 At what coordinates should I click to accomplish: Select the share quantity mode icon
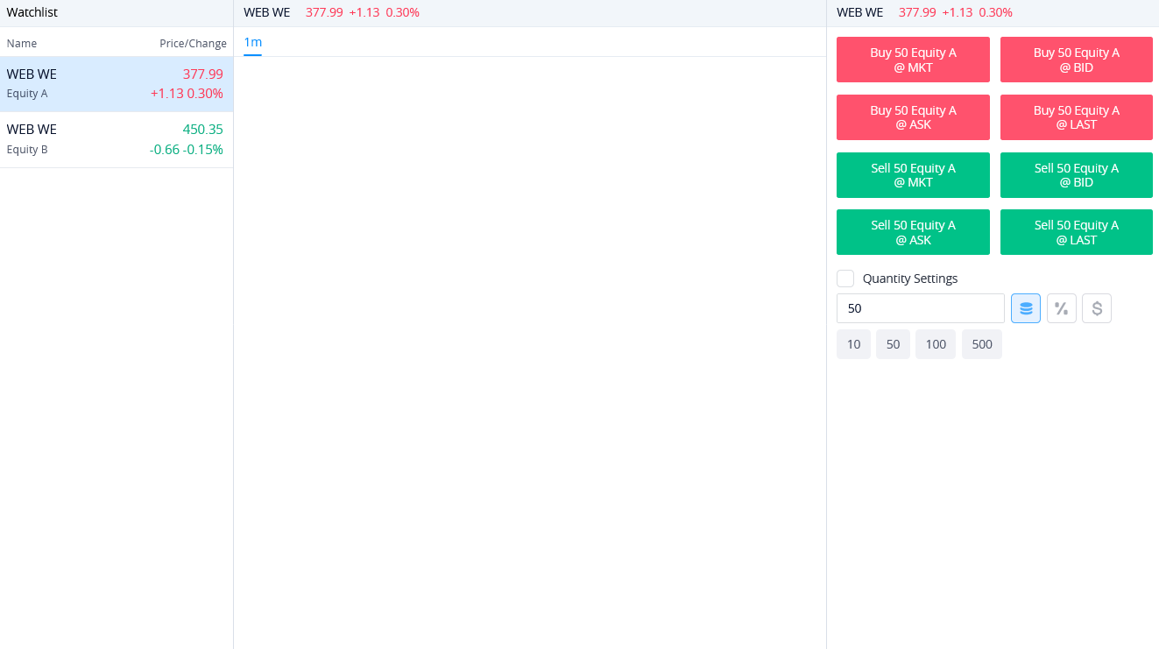1026,308
